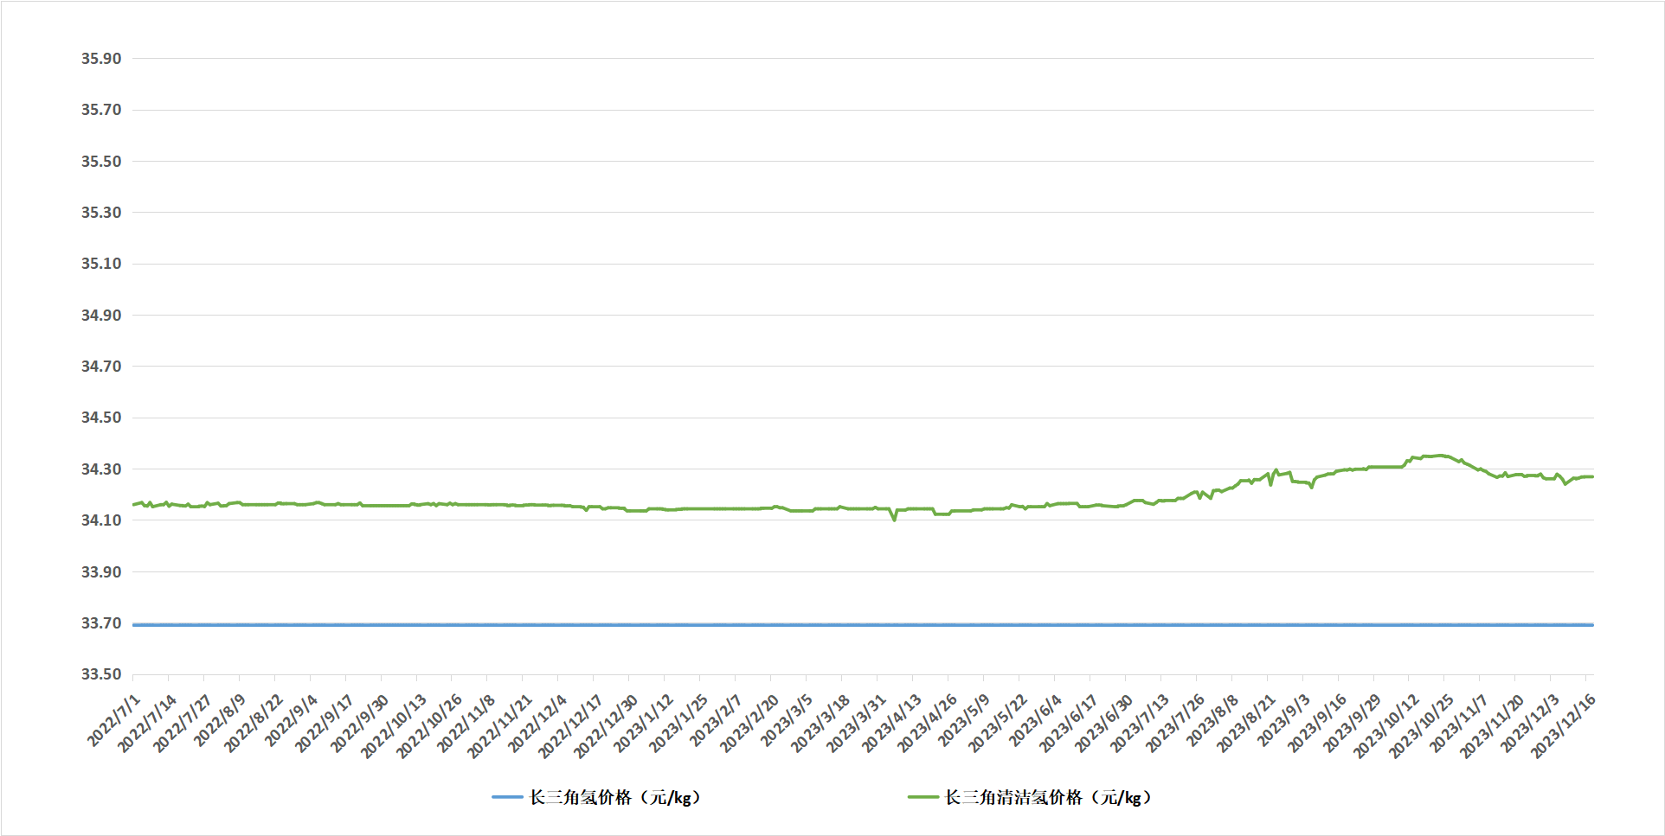1665x836 pixels.
Task: Click y-axis label 33.90
Action: click(101, 572)
